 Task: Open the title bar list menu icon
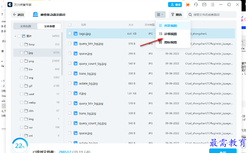pos(213,5)
